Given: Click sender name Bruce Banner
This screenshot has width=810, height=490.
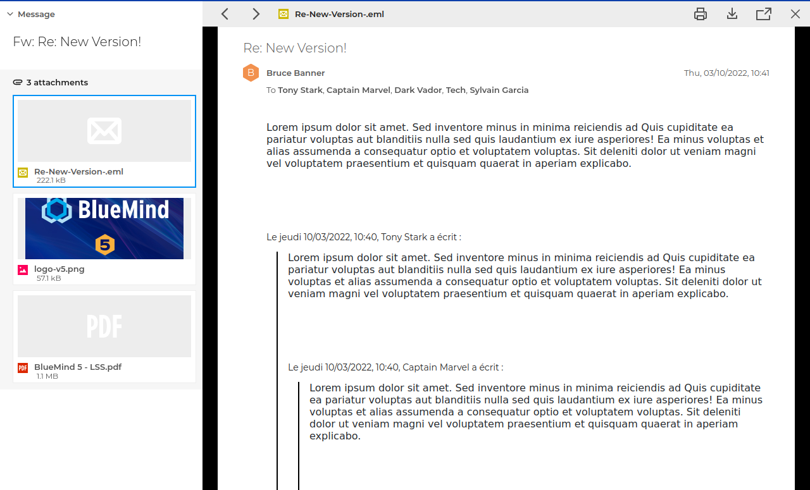Looking at the screenshot, I should (x=296, y=73).
